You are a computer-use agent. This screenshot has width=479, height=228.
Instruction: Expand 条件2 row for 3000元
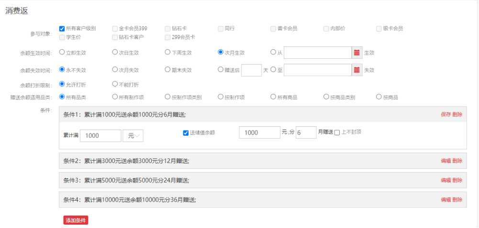[x=263, y=161]
